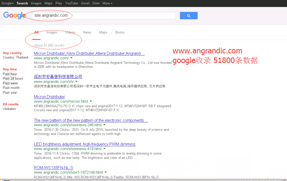Open Google+ in the top bar
Image resolution: width=287 pixels, height=181 pixels.
[7, 3]
